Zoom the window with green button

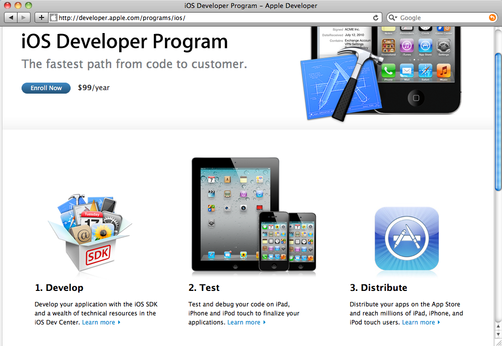point(29,6)
